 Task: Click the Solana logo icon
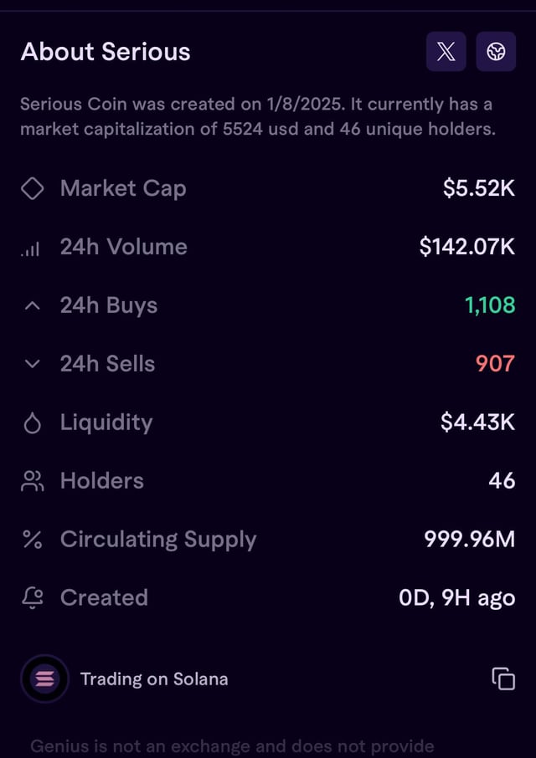pos(44,679)
